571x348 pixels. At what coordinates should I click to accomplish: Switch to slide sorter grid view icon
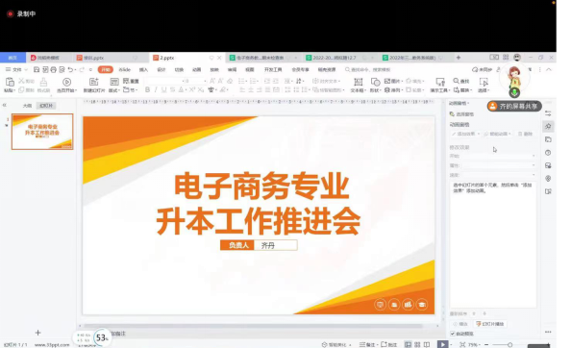(x=417, y=344)
